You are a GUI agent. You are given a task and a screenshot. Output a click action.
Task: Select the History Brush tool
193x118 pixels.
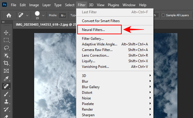coord(6,109)
